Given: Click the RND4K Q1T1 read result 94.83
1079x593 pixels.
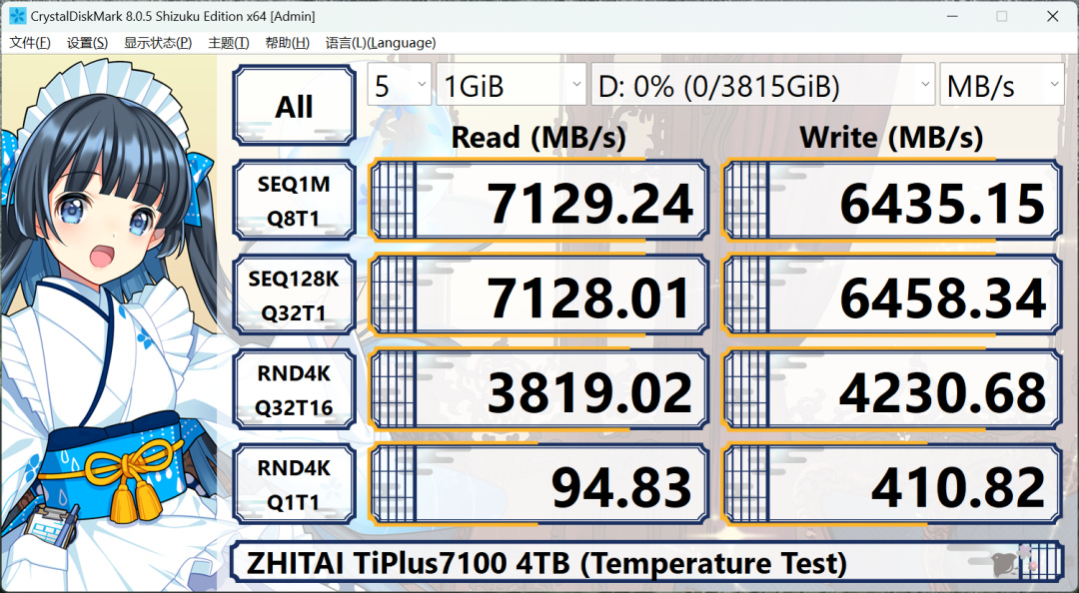Looking at the screenshot, I should [539, 484].
